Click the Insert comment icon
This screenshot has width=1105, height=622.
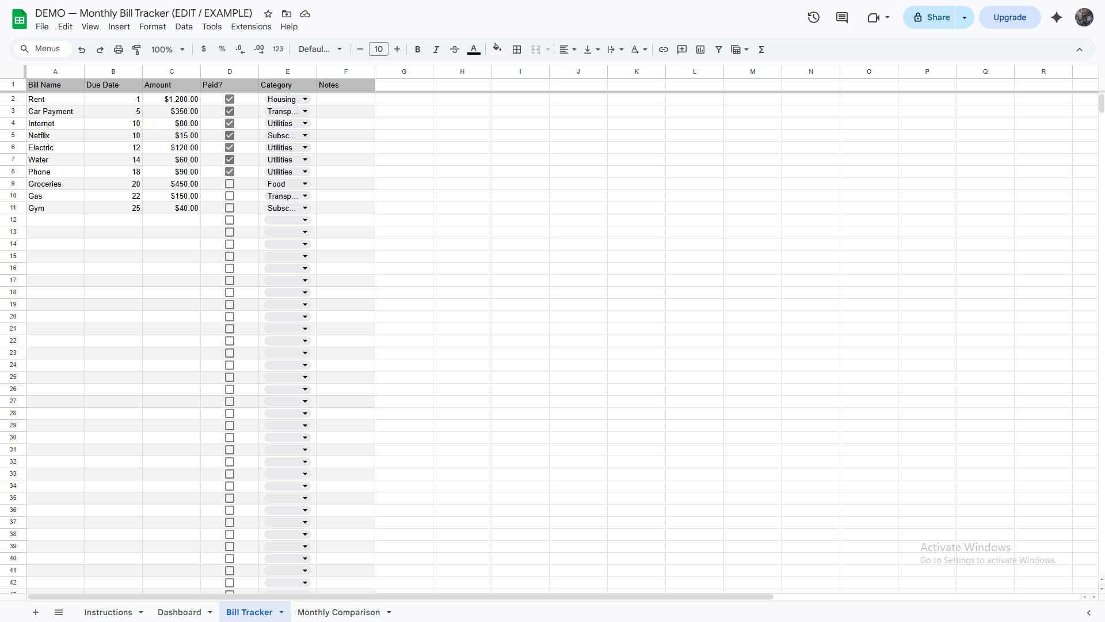click(682, 50)
